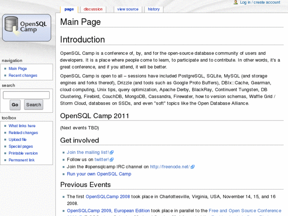Open Free and Open Source Conference link
This screenshot has height=216, width=288.
(245, 211)
